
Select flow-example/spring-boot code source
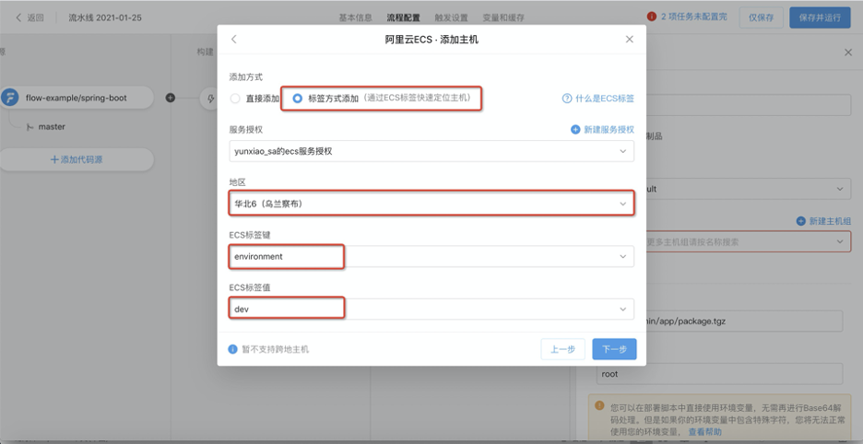point(77,98)
